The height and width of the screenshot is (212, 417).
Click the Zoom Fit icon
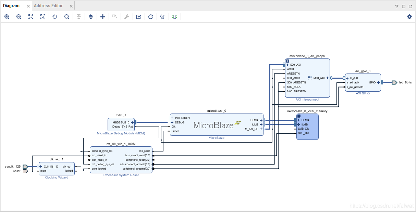(31, 17)
